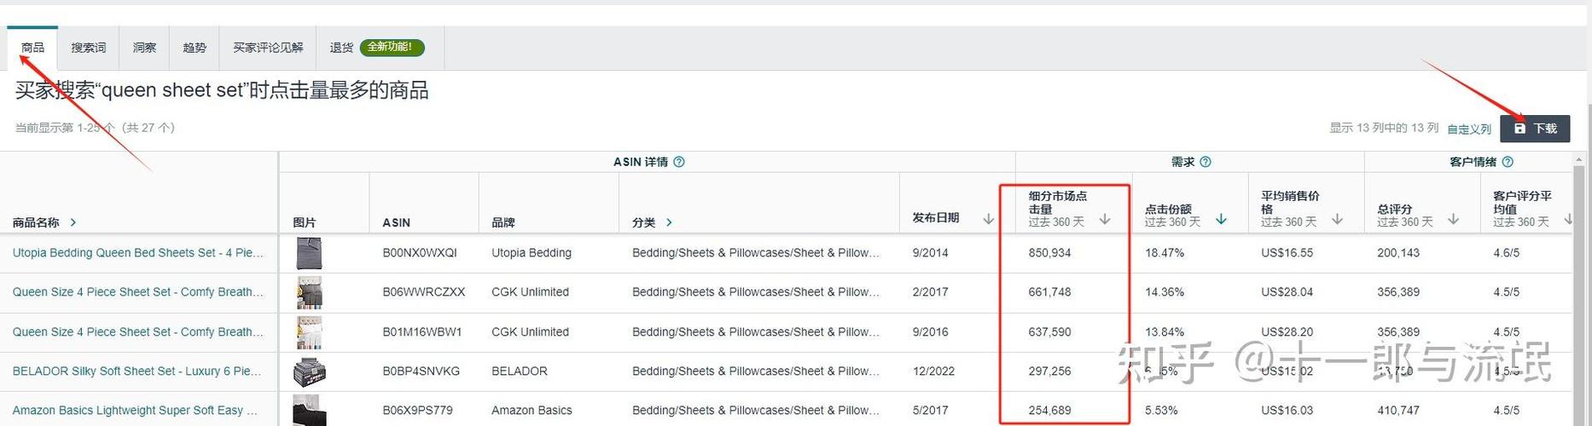Switch to the 商品 tab

pos(32,48)
